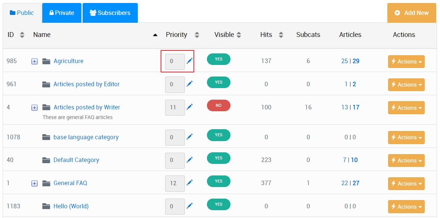Click the plus circle icon on Add New button
This screenshot has height=218, width=440.
pos(397,13)
